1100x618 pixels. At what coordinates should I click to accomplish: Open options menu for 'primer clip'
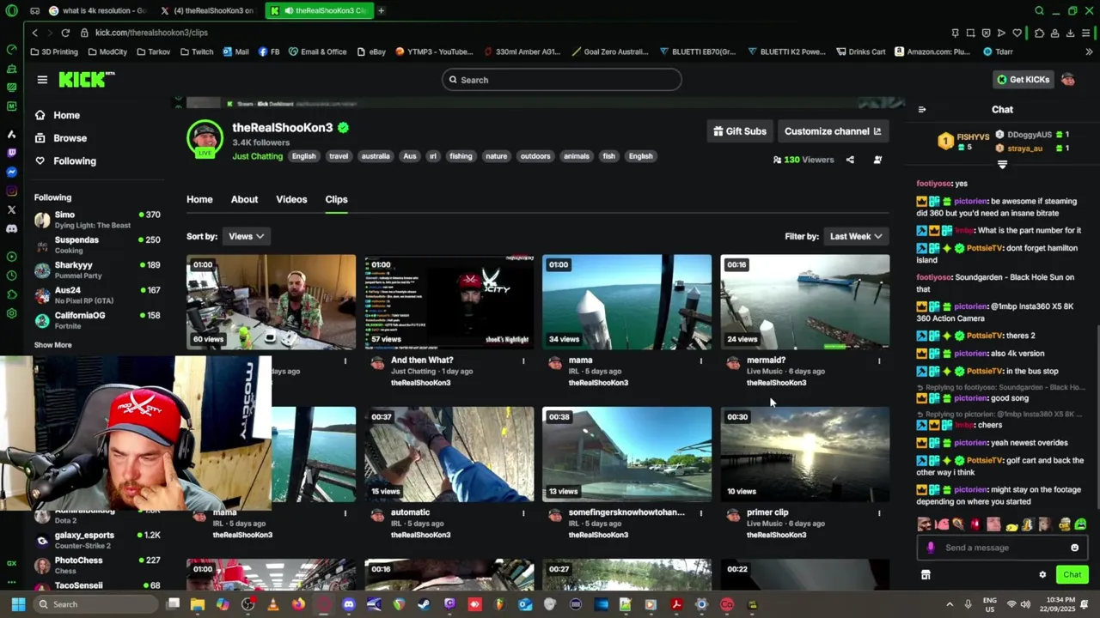pos(879,512)
